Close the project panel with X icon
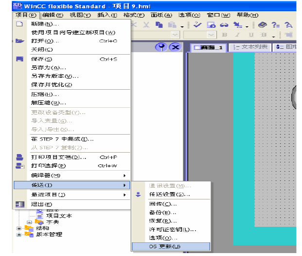This screenshot has width=302, height=256. 175,47
